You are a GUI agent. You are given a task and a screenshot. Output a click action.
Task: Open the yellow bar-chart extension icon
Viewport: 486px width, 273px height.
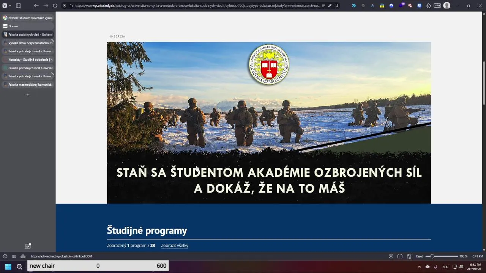pyautogui.click(x=382, y=6)
